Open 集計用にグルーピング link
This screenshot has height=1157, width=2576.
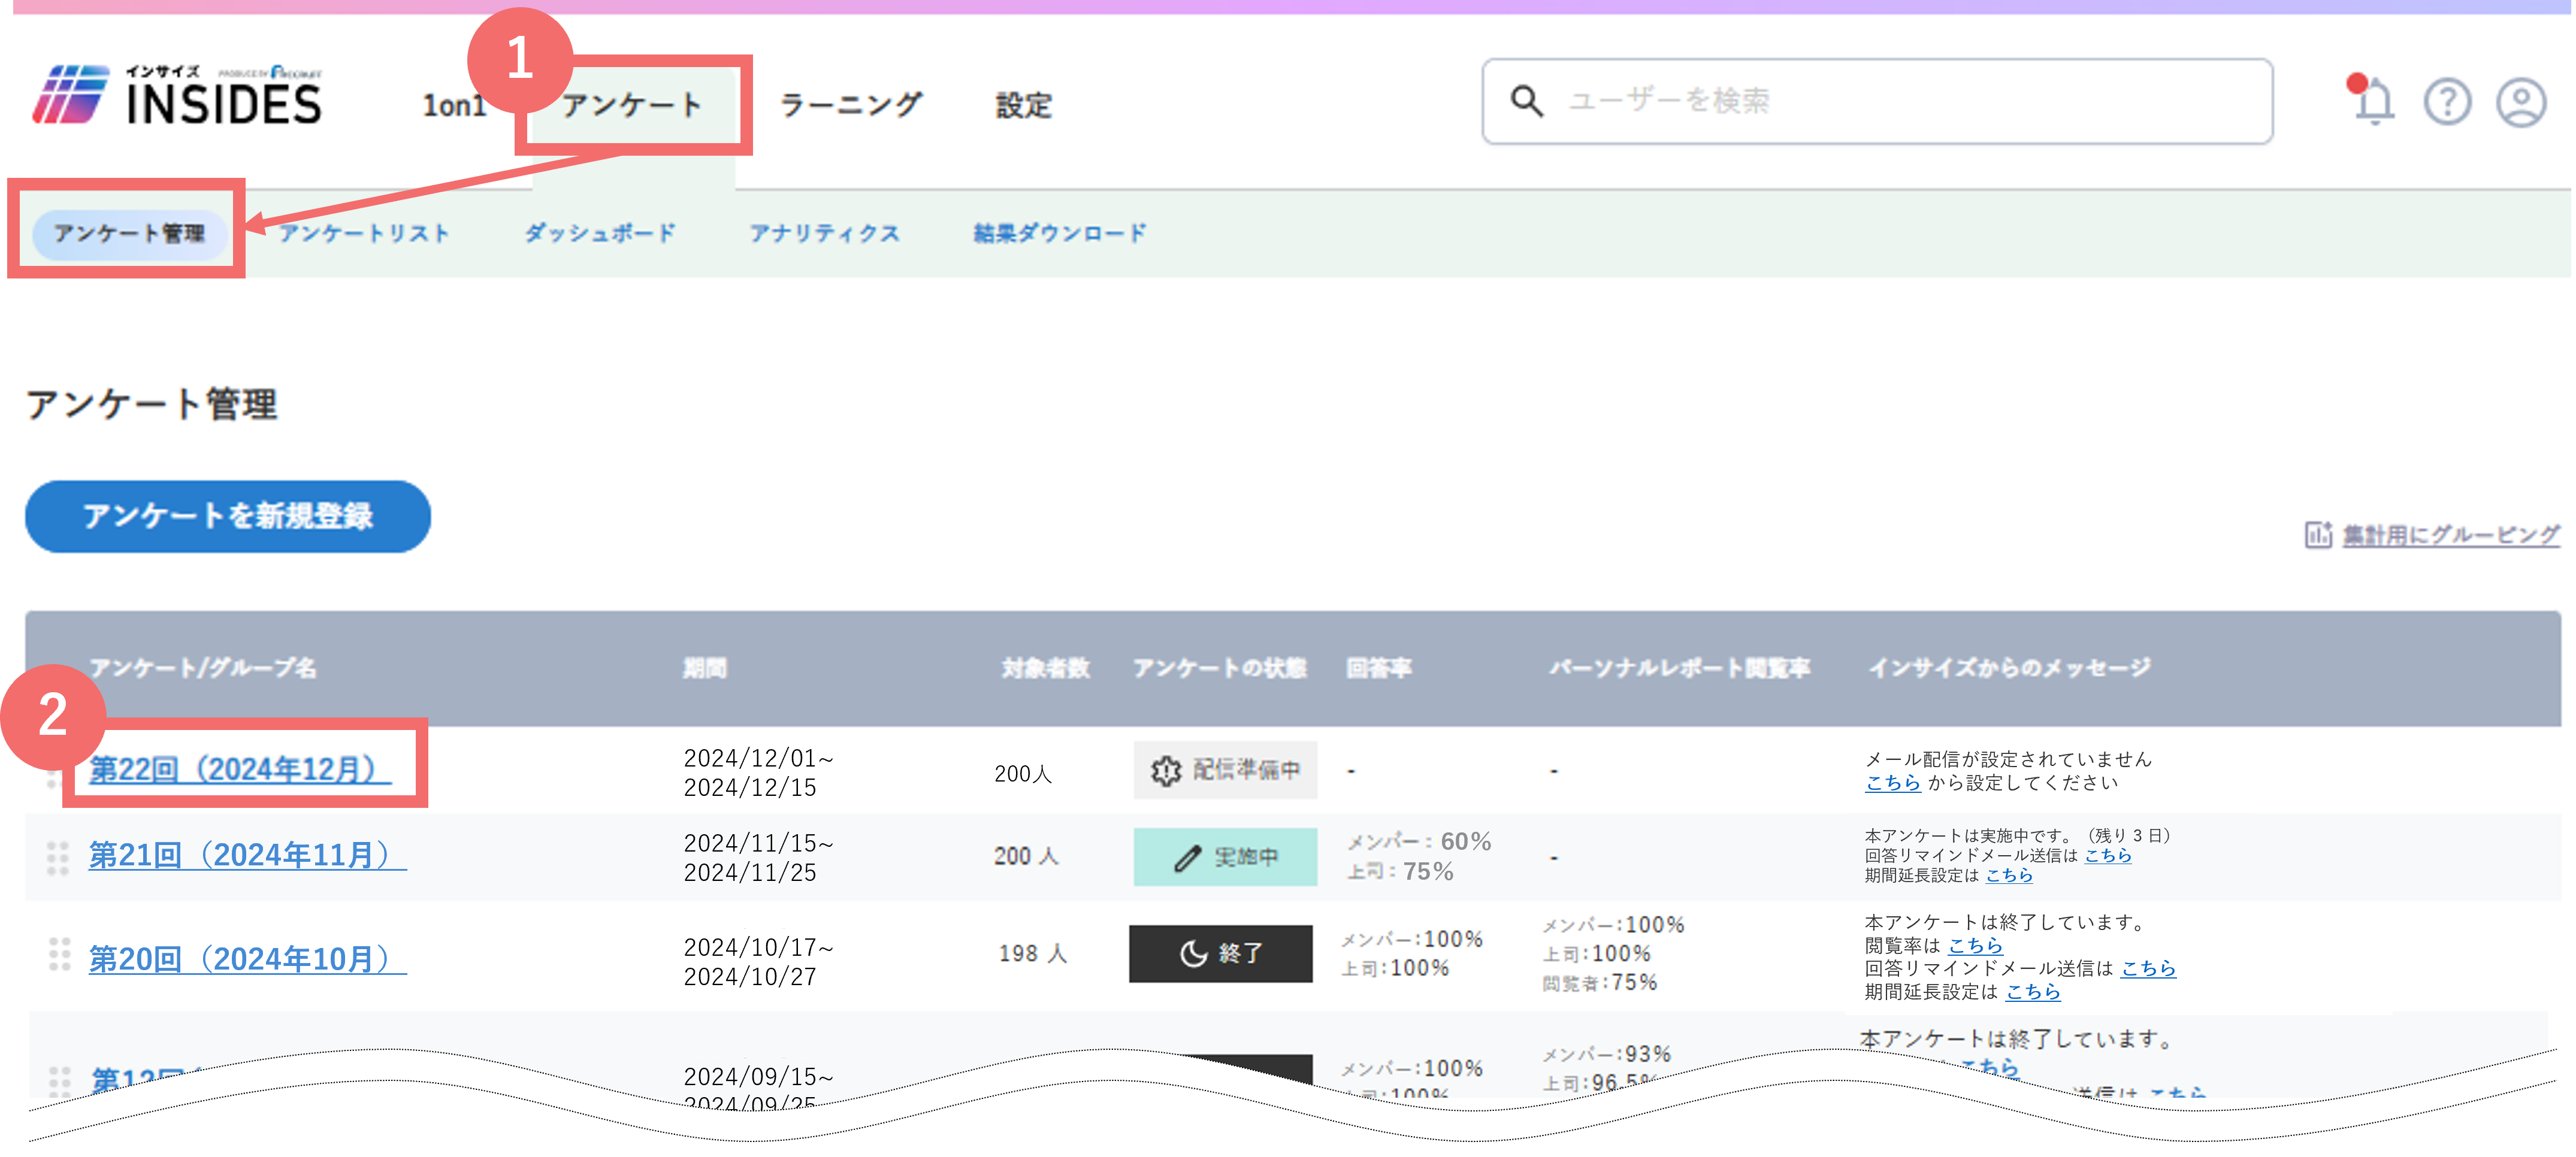[x=2450, y=535]
